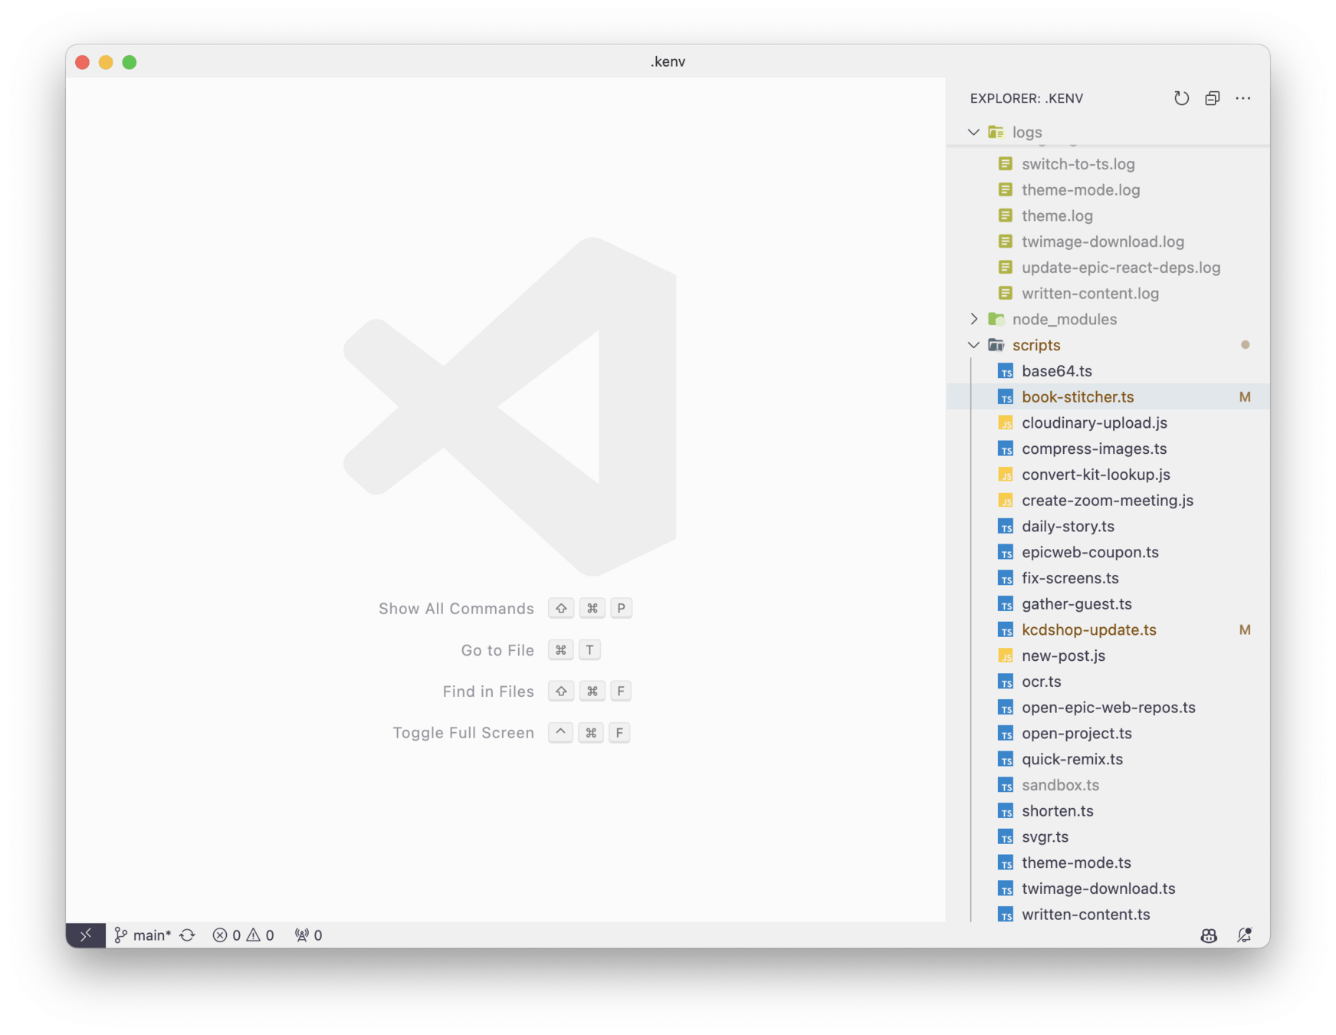This screenshot has height=1035, width=1336.
Task: Open switch-to-ts.log file
Action: point(1108,164)
